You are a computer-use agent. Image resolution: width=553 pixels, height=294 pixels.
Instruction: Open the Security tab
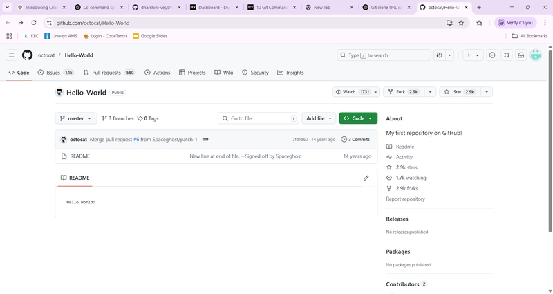(x=255, y=73)
